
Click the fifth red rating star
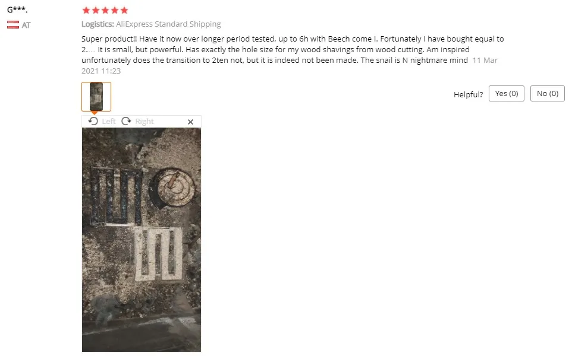tap(124, 10)
